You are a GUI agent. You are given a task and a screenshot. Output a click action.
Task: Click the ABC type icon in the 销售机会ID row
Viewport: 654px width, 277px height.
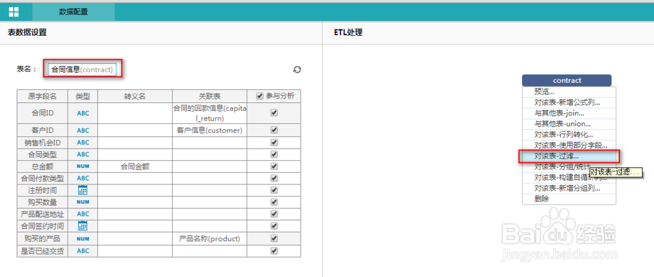(83, 142)
